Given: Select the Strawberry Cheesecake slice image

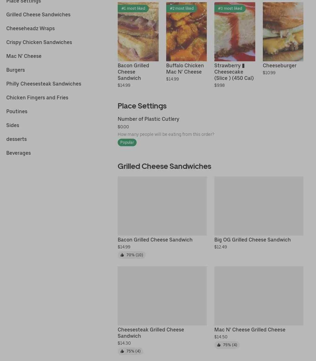Looking at the screenshot, I should click(x=235, y=32).
